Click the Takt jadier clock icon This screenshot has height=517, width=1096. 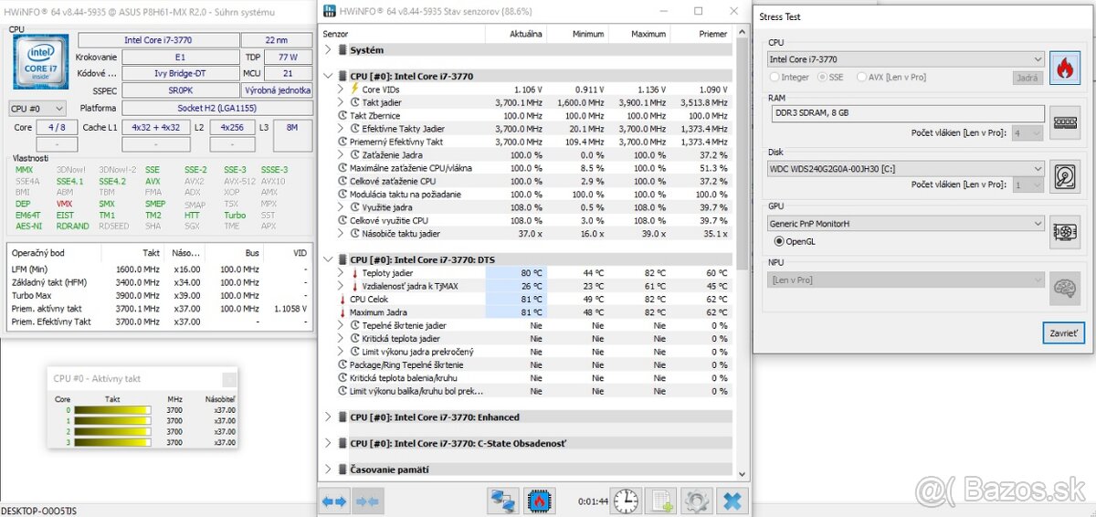pos(355,102)
